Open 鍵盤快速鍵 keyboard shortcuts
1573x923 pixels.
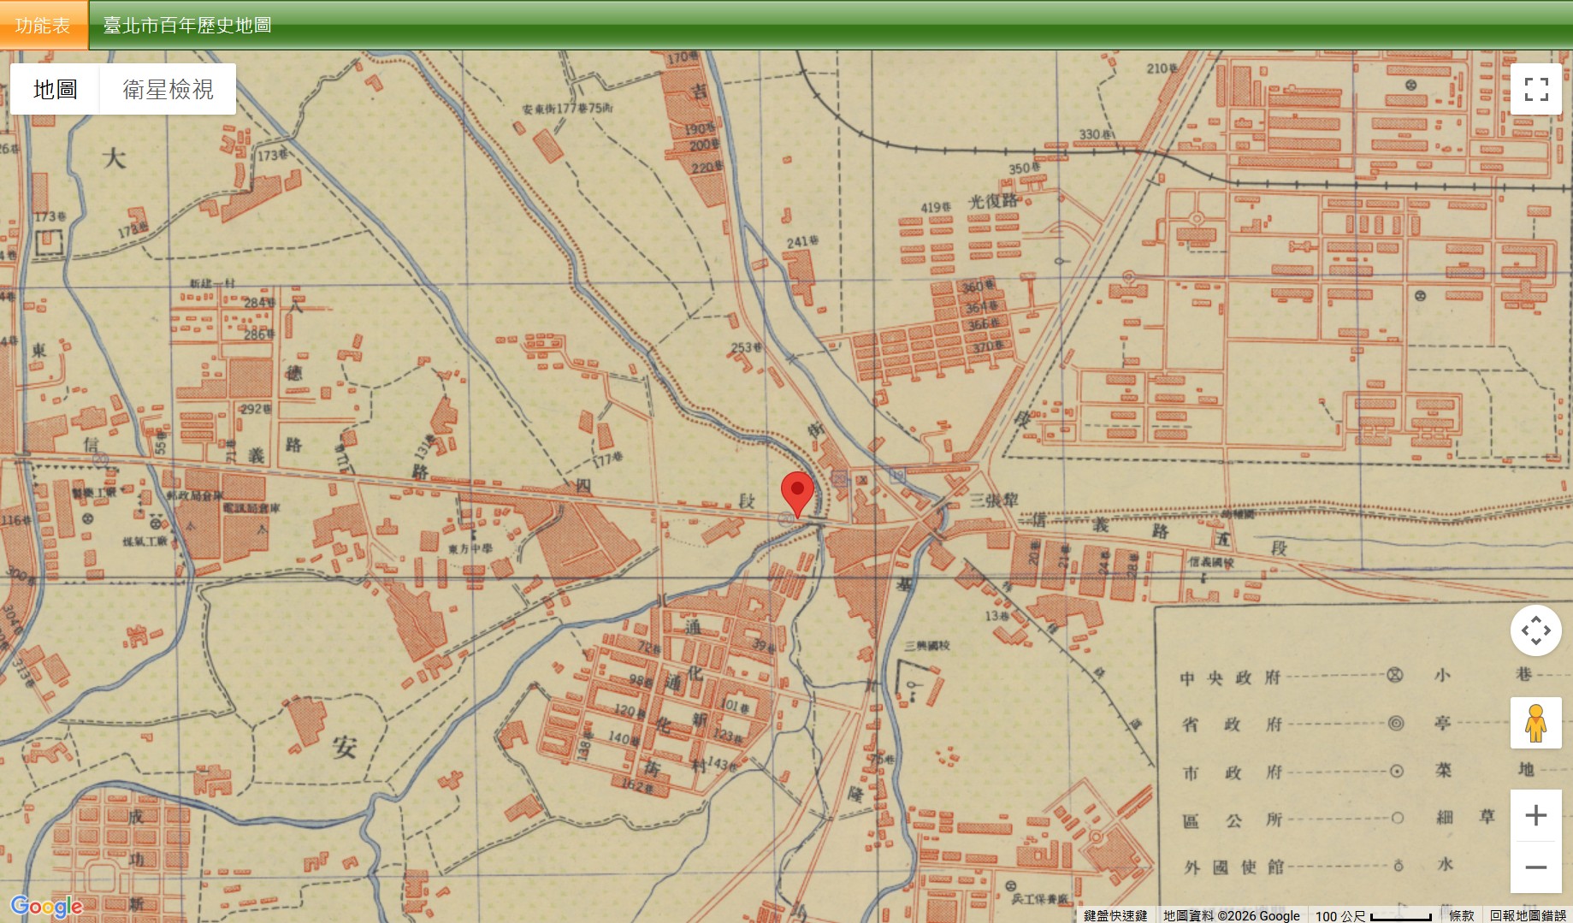[1115, 915]
